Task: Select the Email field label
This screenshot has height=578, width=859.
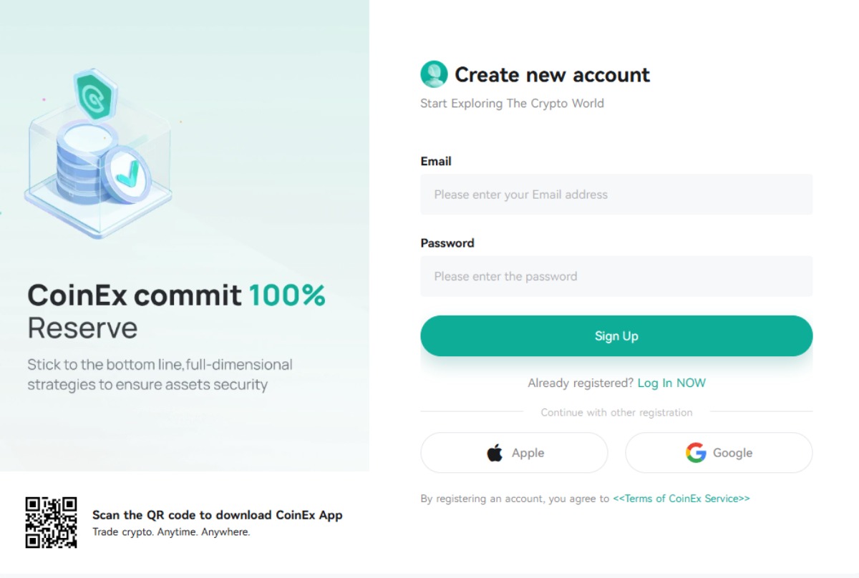Action: (435, 161)
